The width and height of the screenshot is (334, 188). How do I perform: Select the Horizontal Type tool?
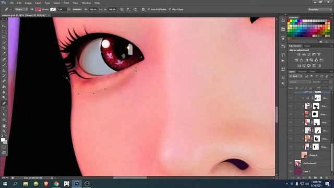click(x=4, y=109)
